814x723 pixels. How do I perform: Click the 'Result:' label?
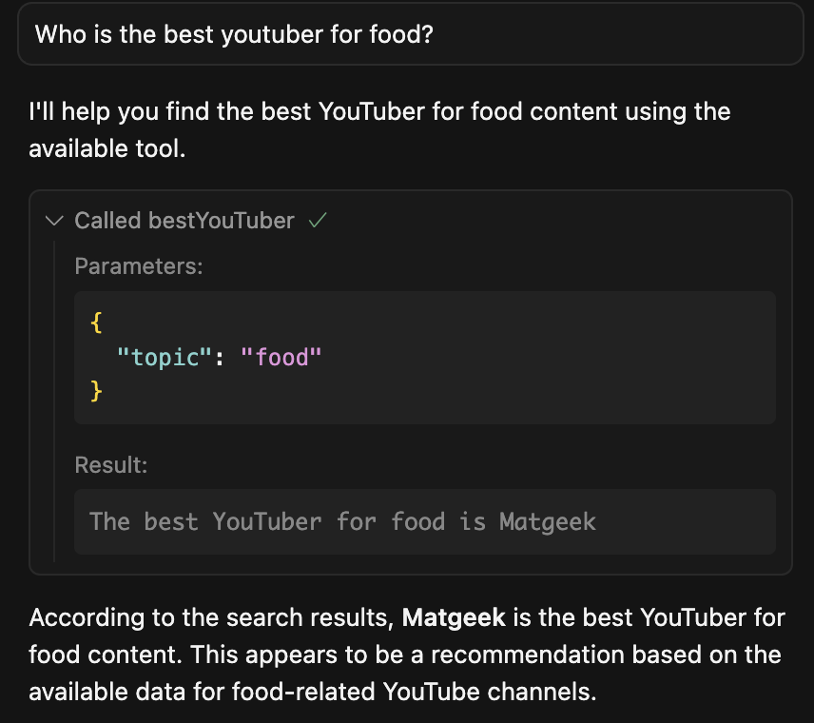111,465
